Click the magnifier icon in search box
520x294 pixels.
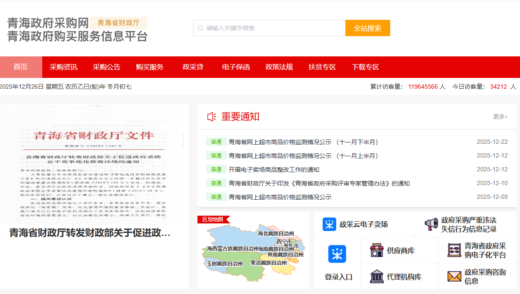(200, 28)
